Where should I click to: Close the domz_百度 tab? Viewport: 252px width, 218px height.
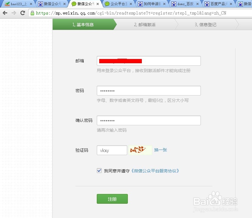[198, 4]
